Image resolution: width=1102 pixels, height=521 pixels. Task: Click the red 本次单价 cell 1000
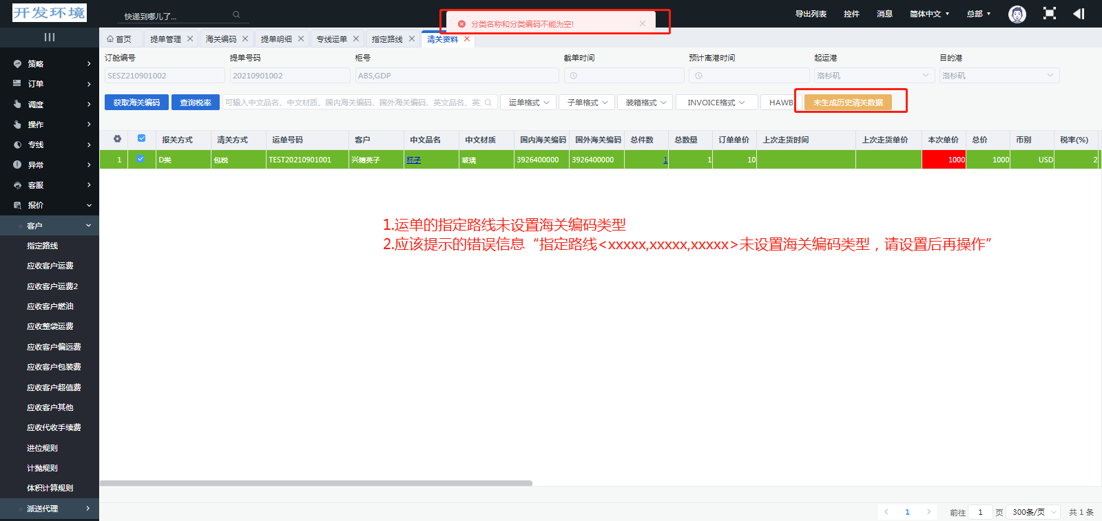point(944,160)
